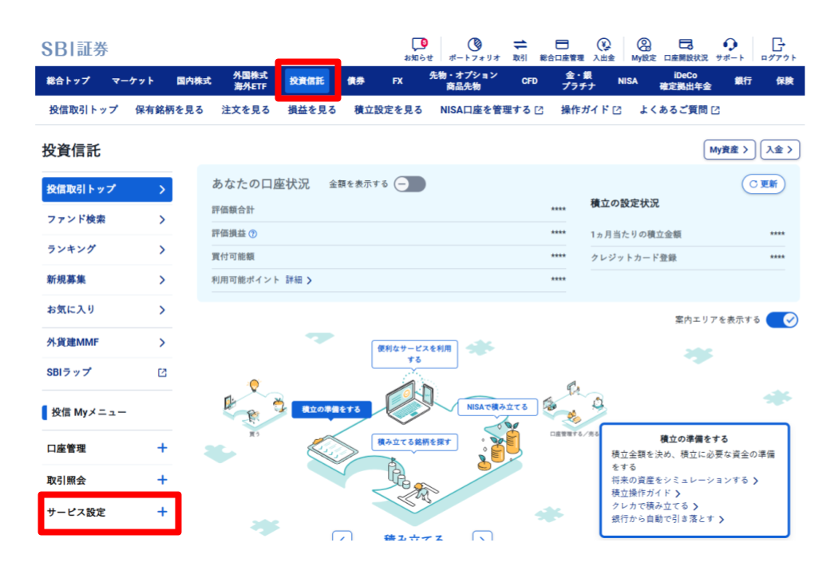The width and height of the screenshot is (830, 574).
Task: Open the 外国株式 海外ETF tab
Action: click(251, 81)
